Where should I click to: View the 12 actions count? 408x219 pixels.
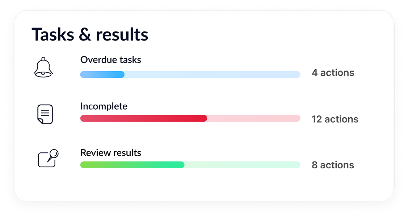pos(335,119)
